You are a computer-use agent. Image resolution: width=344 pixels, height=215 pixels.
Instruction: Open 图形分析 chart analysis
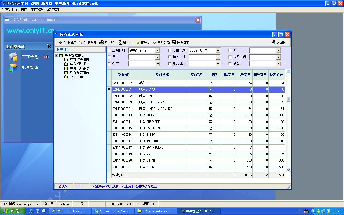(x=154, y=42)
